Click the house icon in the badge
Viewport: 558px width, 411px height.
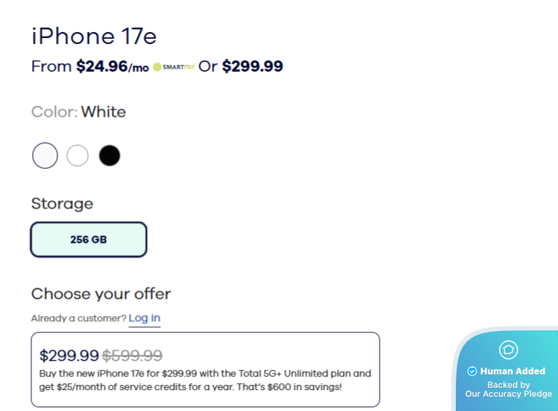[x=508, y=350]
